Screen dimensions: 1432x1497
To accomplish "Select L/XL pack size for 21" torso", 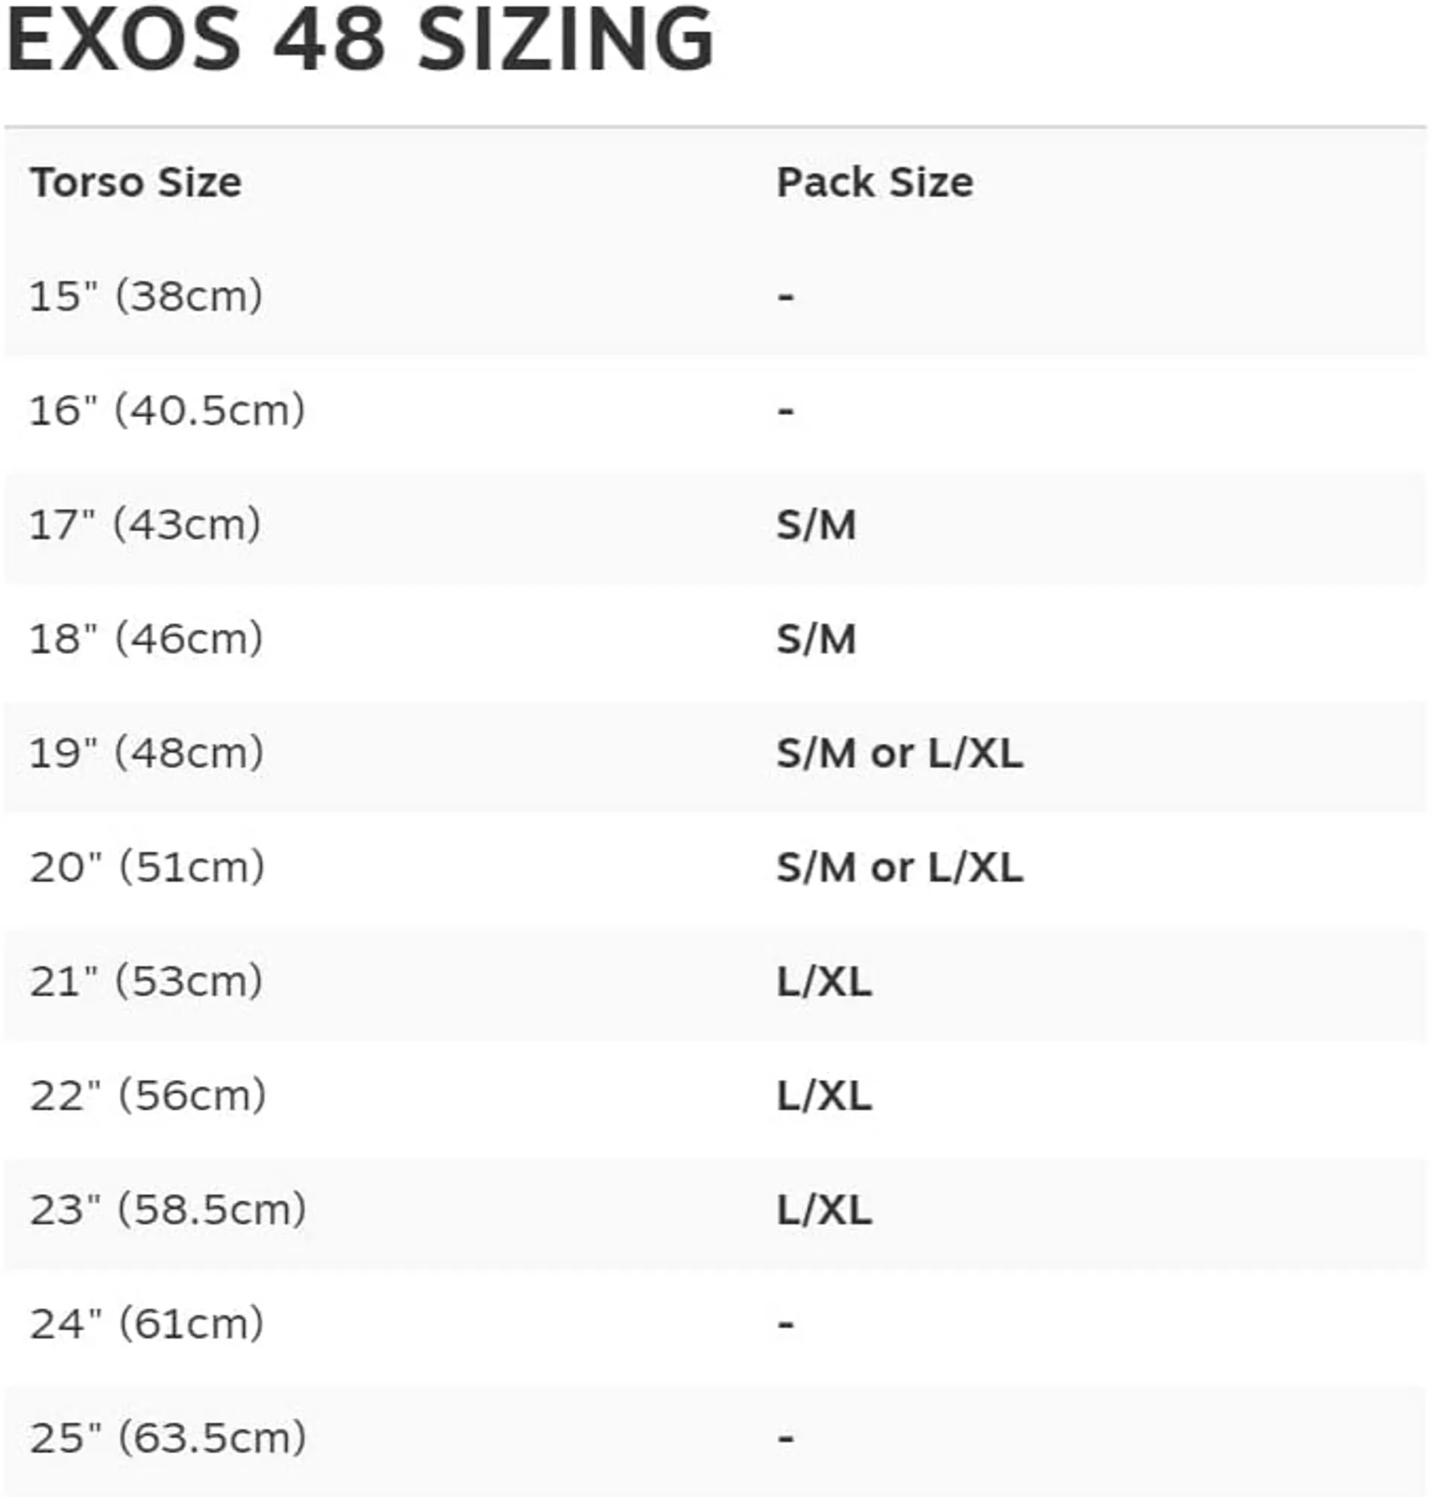I will (823, 982).
